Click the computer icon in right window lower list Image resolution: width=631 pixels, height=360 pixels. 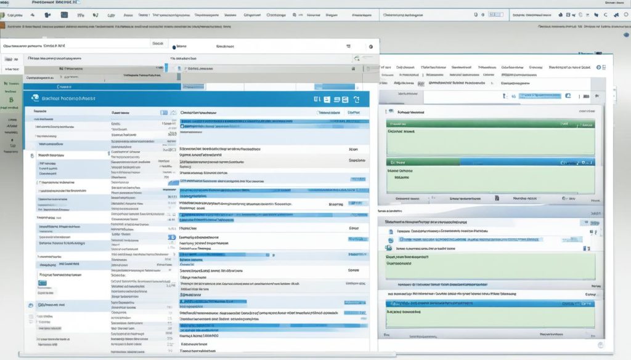point(388,248)
